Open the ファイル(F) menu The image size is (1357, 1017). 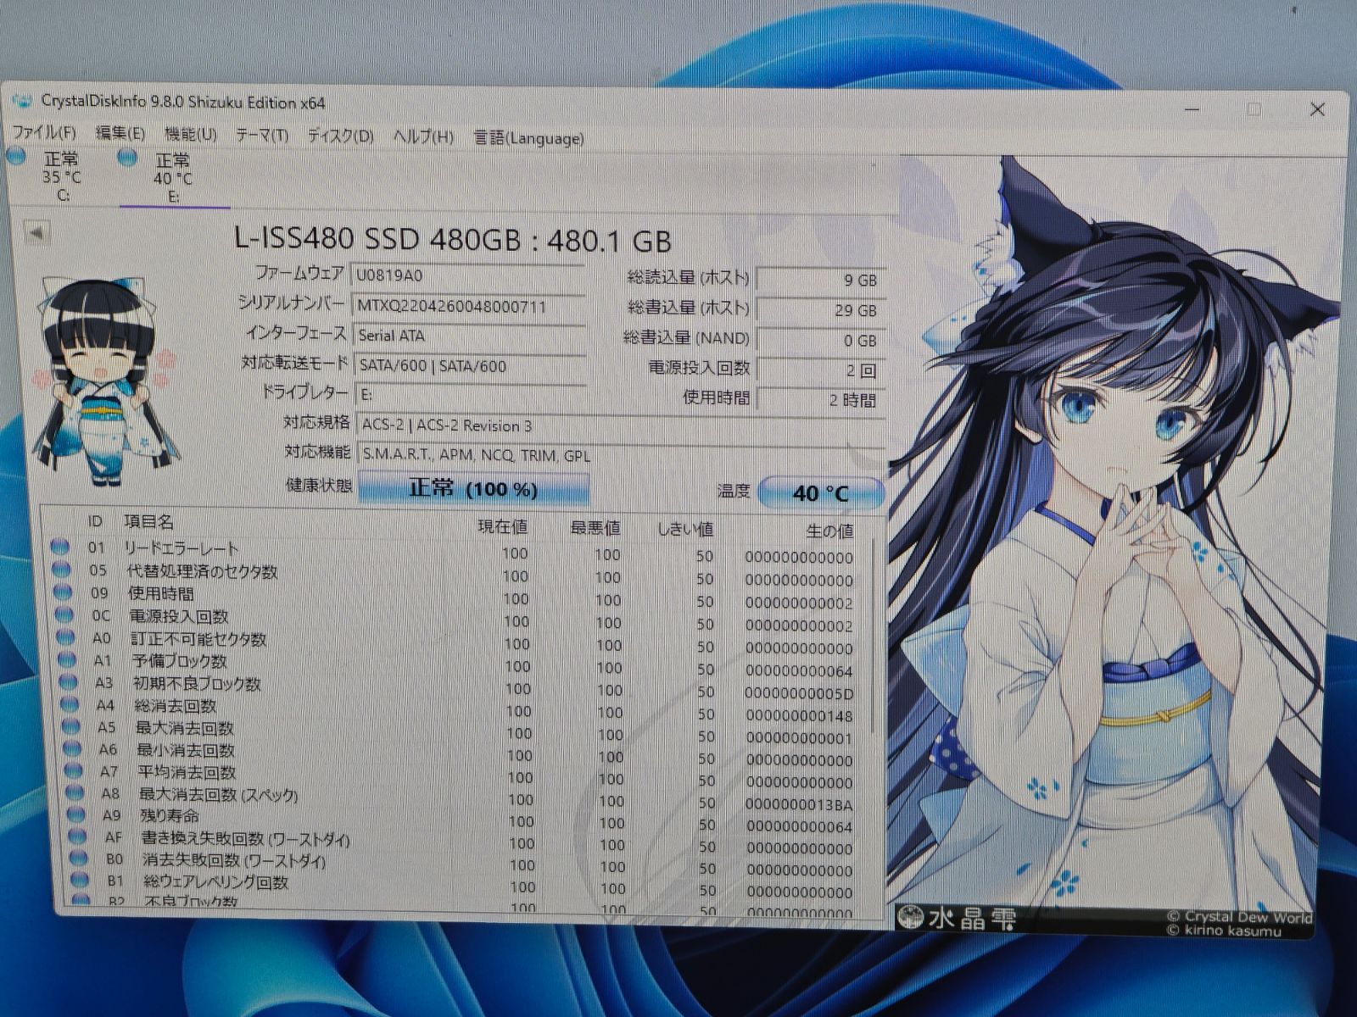pos(44,132)
